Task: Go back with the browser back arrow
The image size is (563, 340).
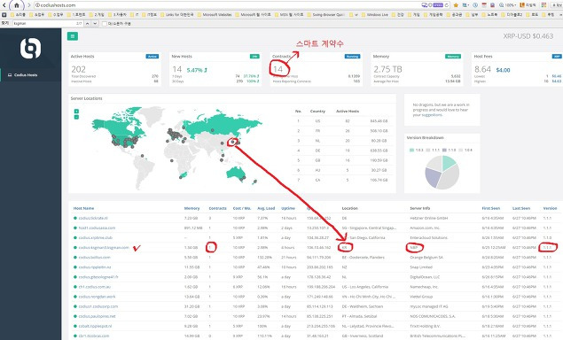Action: tap(4, 5)
